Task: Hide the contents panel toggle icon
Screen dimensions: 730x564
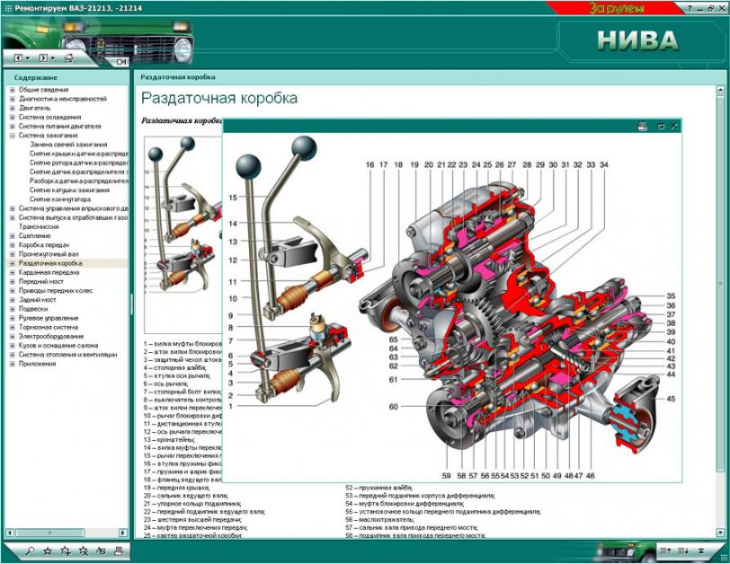Action: 121,62
